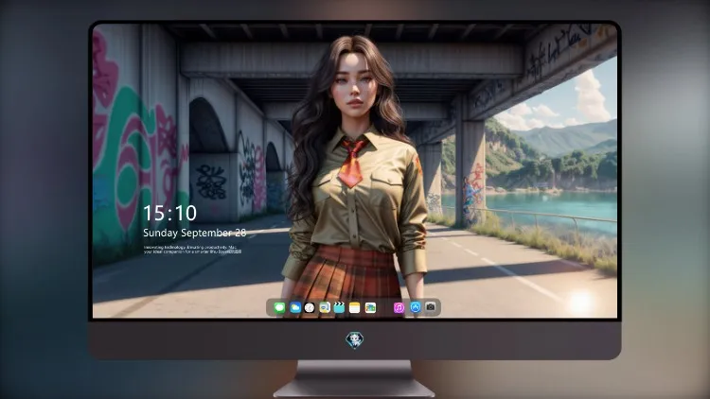
Task: Launch the clapperboard video app
Action: tap(339, 307)
